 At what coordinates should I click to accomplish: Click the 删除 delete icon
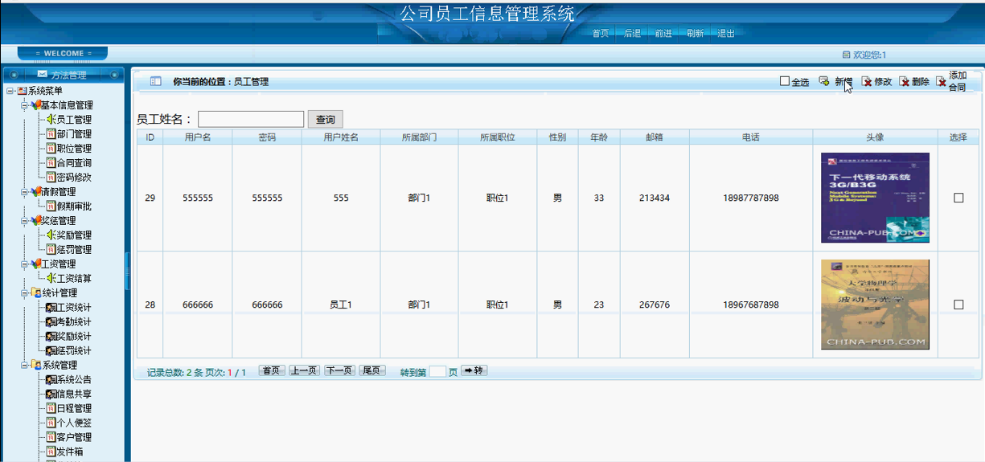pyautogui.click(x=905, y=82)
